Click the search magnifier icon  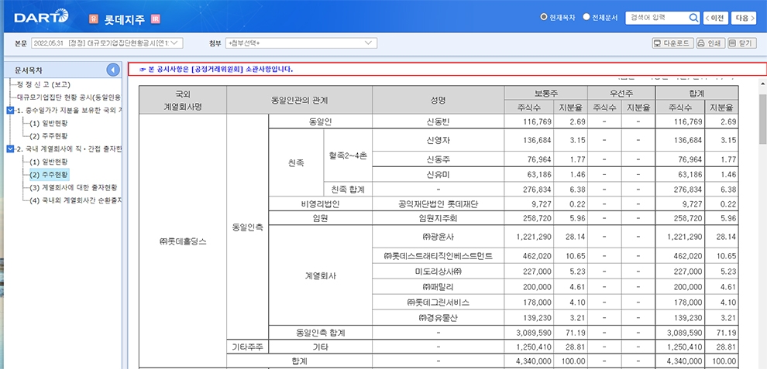(693, 18)
